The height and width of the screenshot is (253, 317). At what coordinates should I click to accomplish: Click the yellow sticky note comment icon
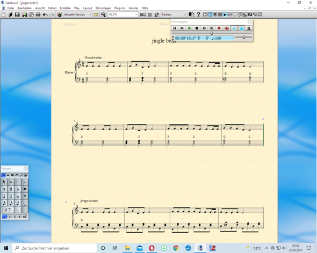(x=96, y=14)
